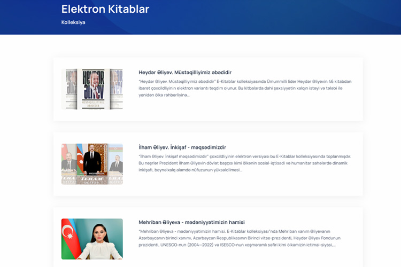
Task: Click the Kolleksiya label under the heading
Action: pos(73,22)
